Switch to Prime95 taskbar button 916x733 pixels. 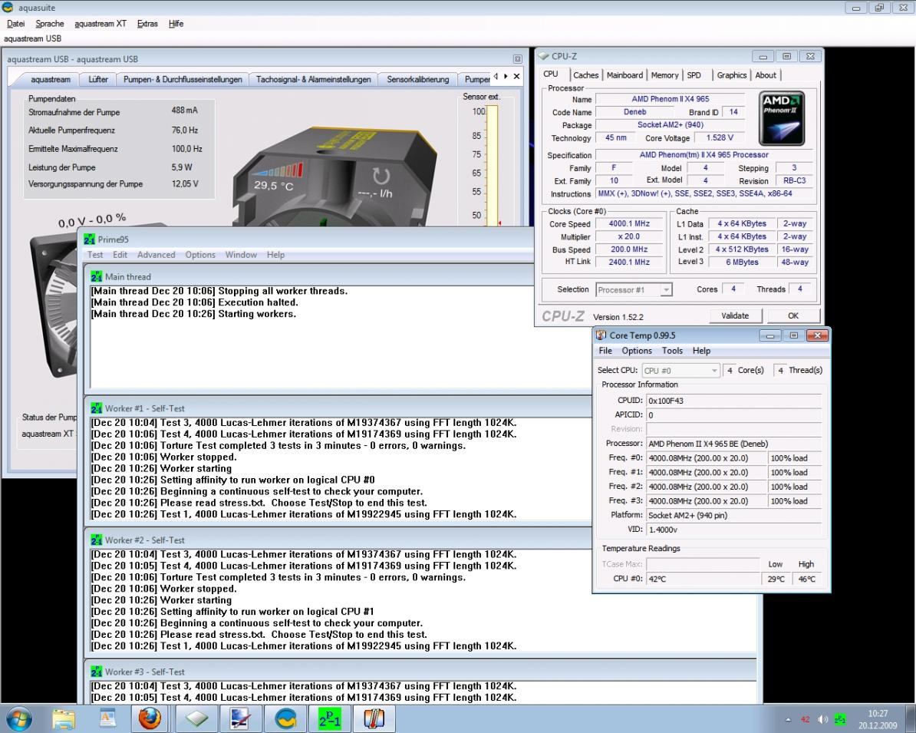[329, 718]
